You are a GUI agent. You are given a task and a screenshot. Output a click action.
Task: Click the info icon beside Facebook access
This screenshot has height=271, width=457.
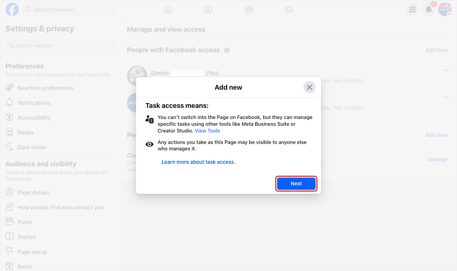tap(227, 50)
